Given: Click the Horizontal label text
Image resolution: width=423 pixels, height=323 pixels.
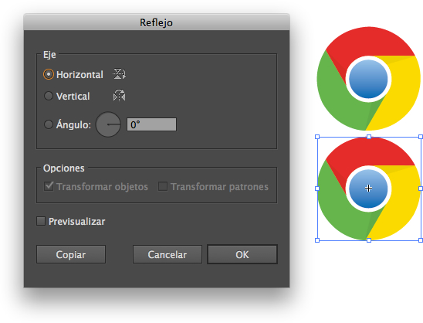Looking at the screenshot, I should pos(80,74).
